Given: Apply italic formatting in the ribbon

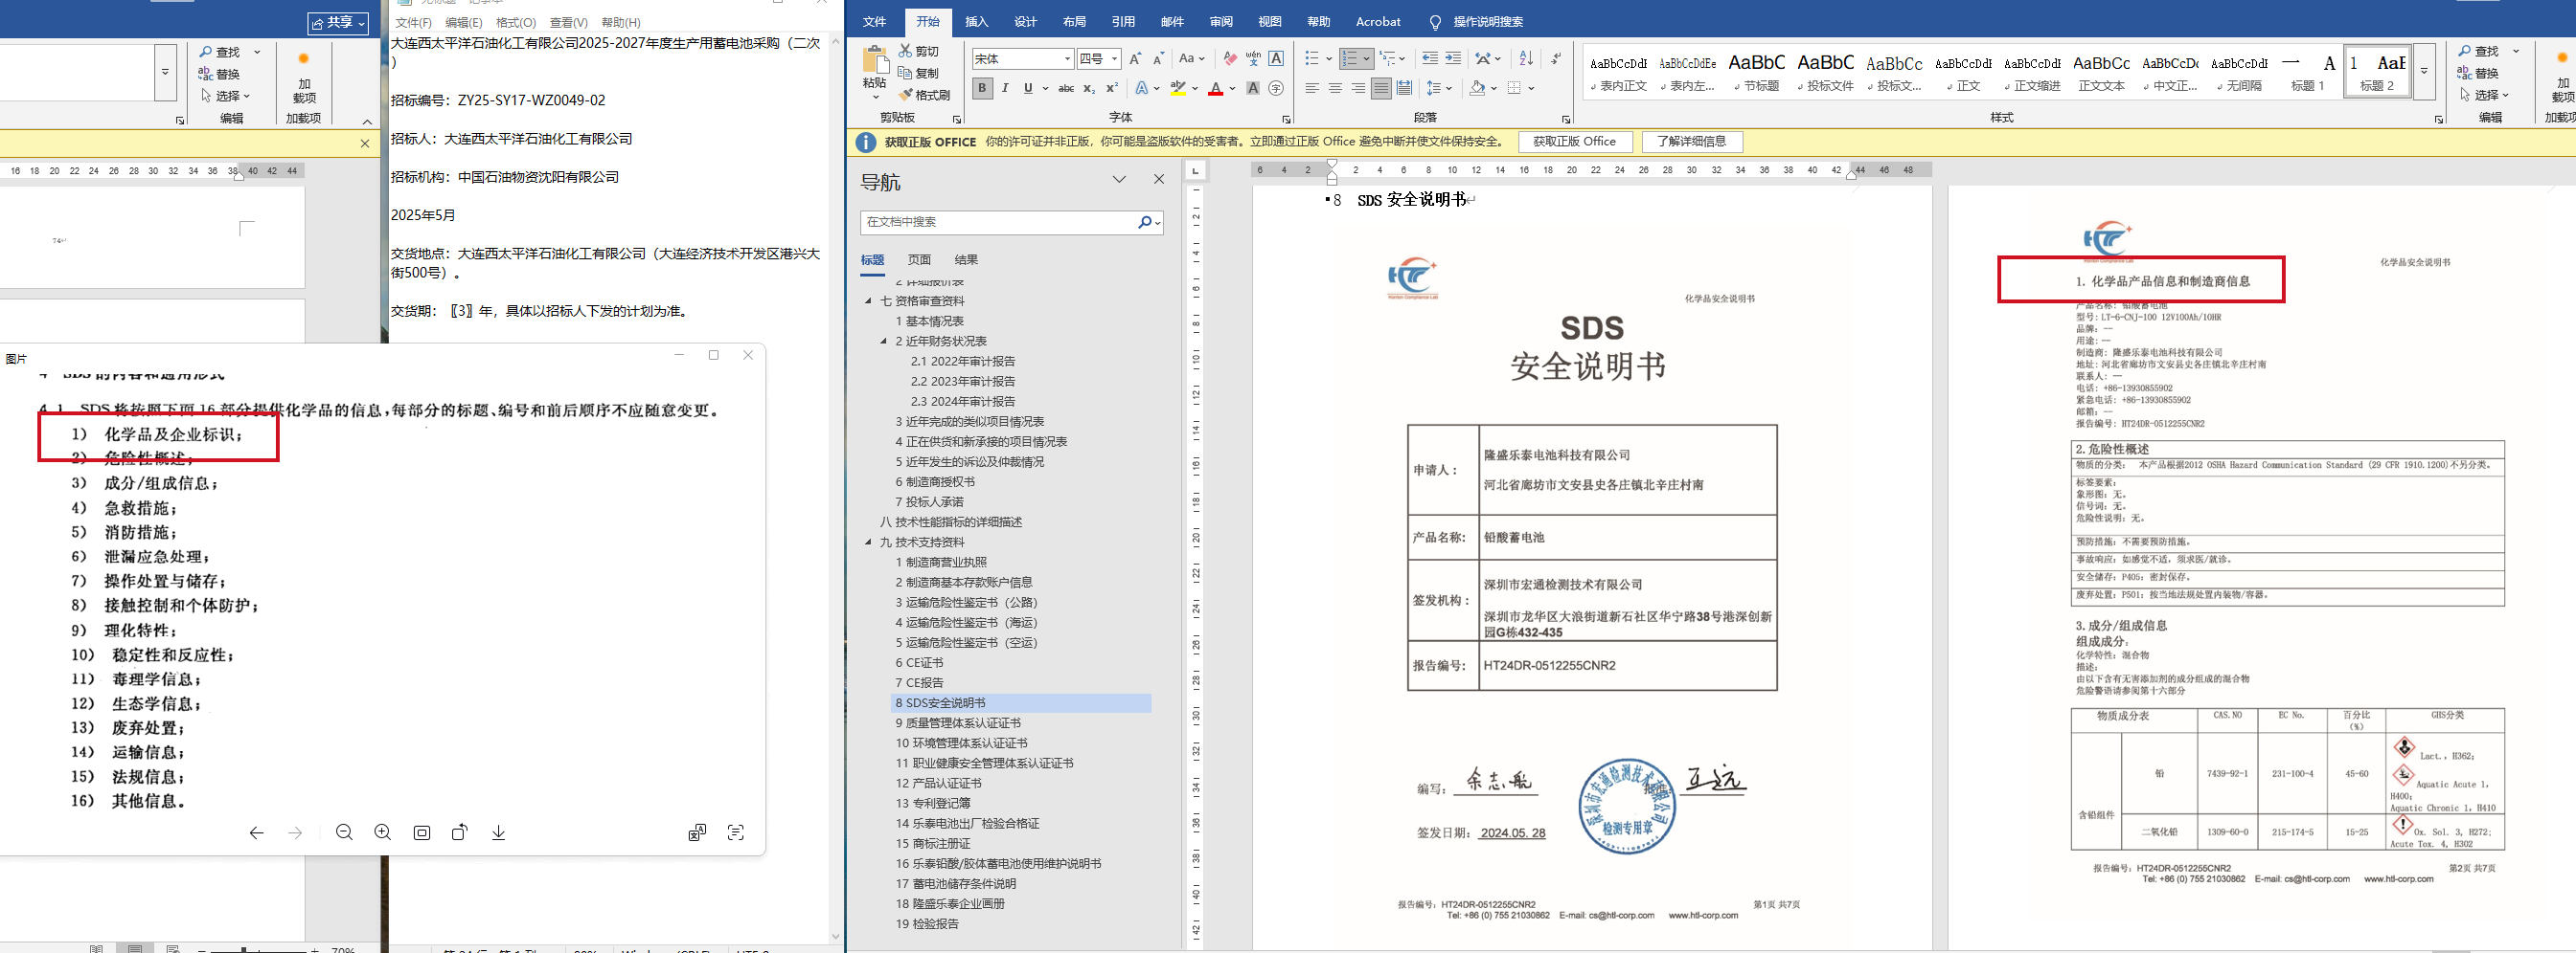Looking at the screenshot, I should (1005, 88).
